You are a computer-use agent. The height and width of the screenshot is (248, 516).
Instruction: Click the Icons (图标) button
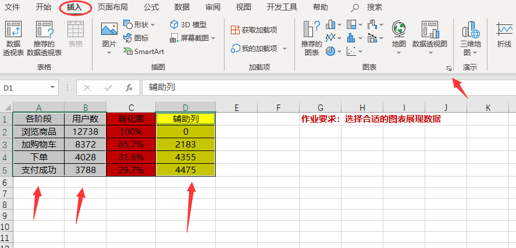[136, 38]
